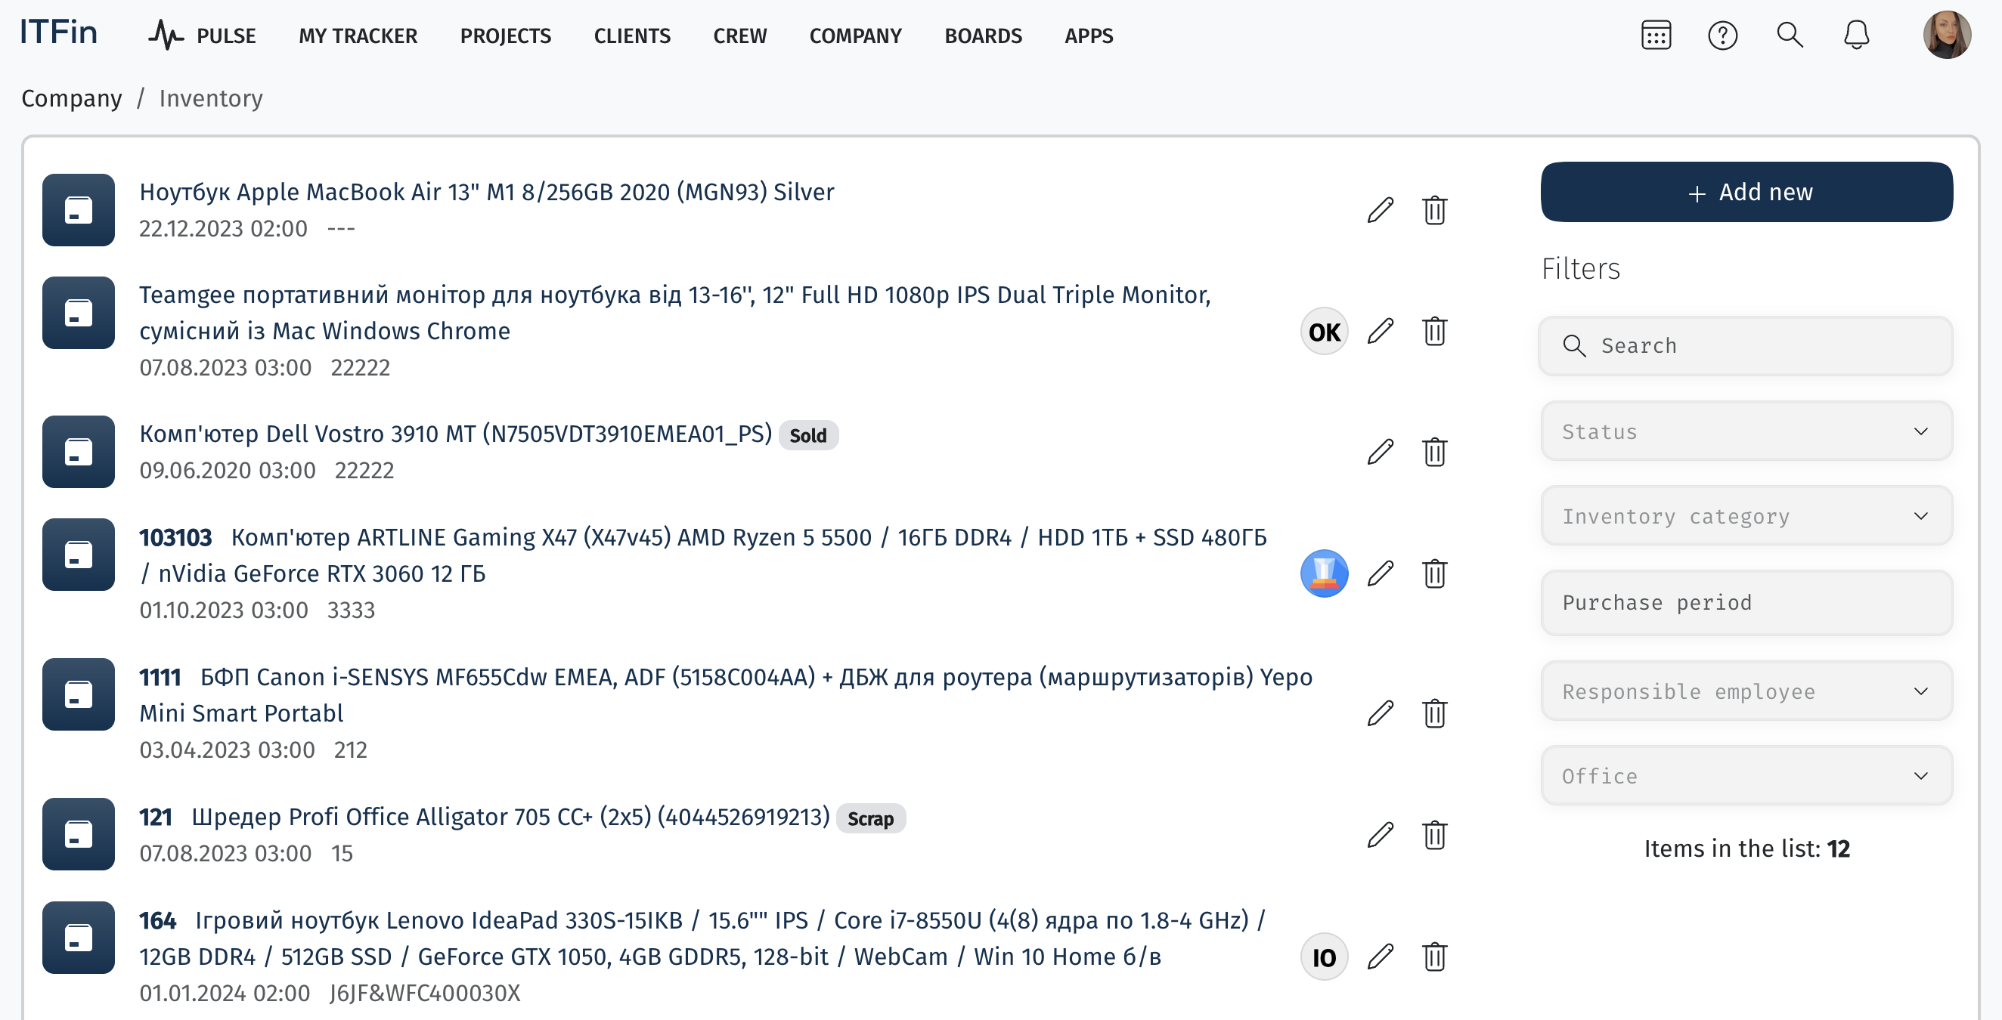Edit the Dell Vostro 3910 item
The width and height of the screenshot is (2002, 1020).
[1381, 451]
